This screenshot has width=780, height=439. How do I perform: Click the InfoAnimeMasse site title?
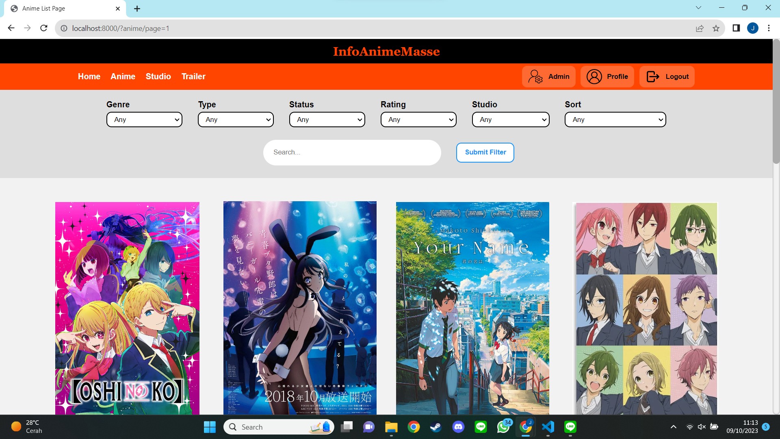pyautogui.click(x=386, y=51)
